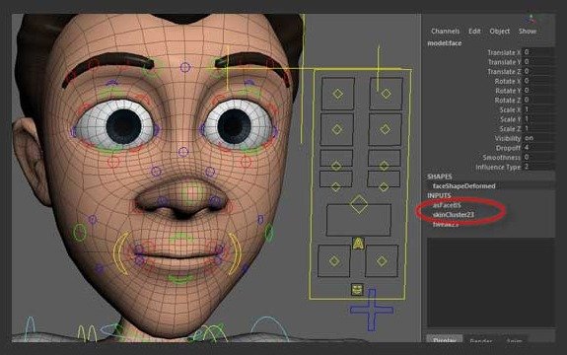Open the Object menu in the Channel Box
This screenshot has height=355, width=567.
499,32
